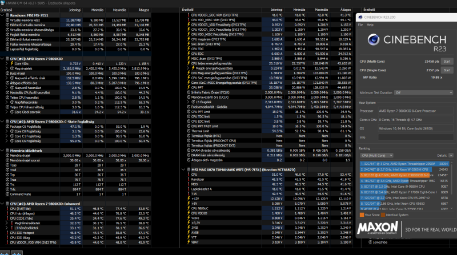
Task: Open the Minimum Test Duration dropdown
Action: tap(424, 92)
